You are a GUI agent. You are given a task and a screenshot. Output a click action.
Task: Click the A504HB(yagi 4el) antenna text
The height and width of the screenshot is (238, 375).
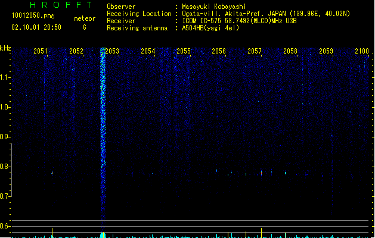tap(210, 28)
